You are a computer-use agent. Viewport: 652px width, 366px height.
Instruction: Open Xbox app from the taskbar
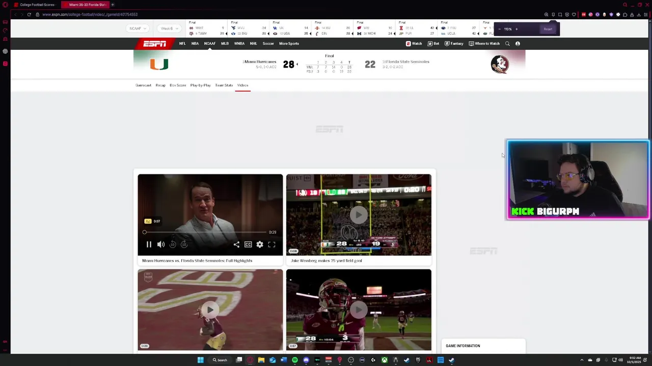[x=385, y=360]
